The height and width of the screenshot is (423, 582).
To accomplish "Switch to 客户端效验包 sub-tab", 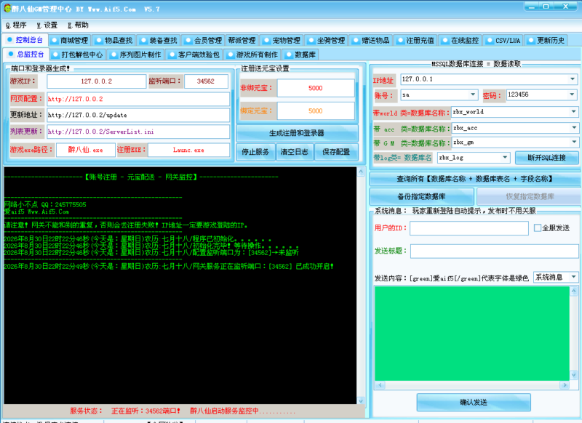I will point(194,55).
